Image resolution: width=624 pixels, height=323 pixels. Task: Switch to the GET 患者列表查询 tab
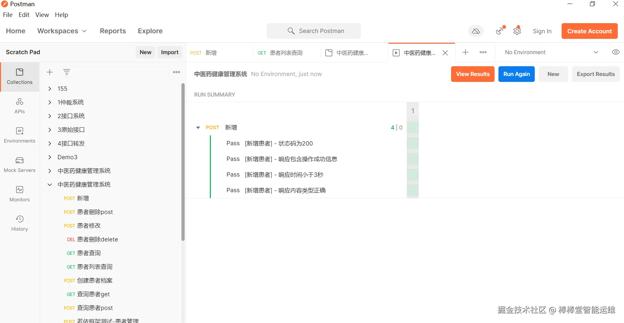[287, 53]
